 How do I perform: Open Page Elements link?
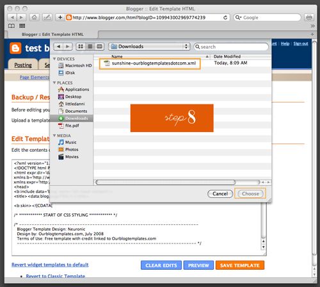35,77
